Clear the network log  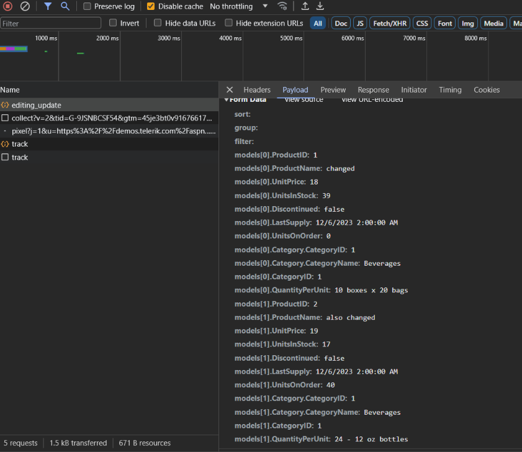tap(25, 6)
